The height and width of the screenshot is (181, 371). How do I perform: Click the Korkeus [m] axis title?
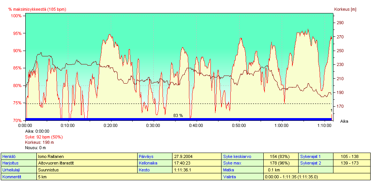(x=345, y=9)
